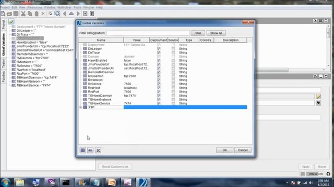This screenshot has height=187, width=334.
Task: Click the yellow pencil icon in right panel
Action: pyautogui.click(x=318, y=97)
